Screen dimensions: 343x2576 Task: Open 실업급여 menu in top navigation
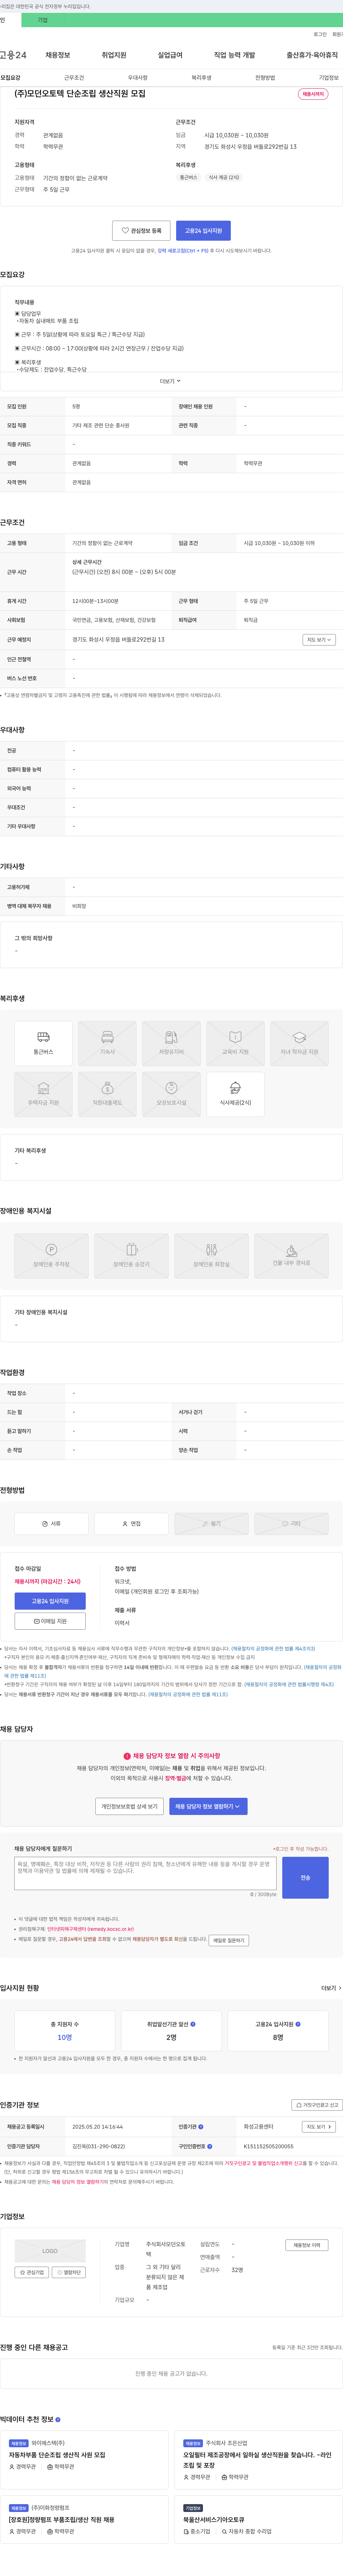pyautogui.click(x=170, y=55)
